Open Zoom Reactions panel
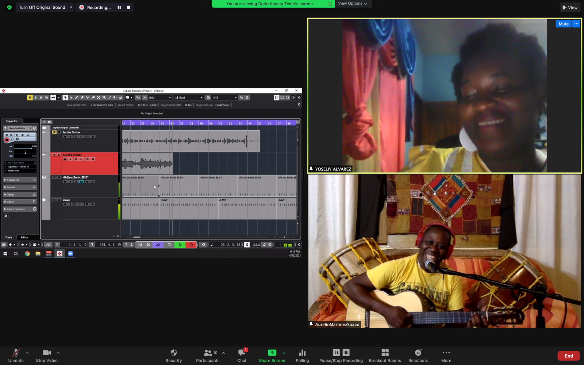 (x=418, y=356)
